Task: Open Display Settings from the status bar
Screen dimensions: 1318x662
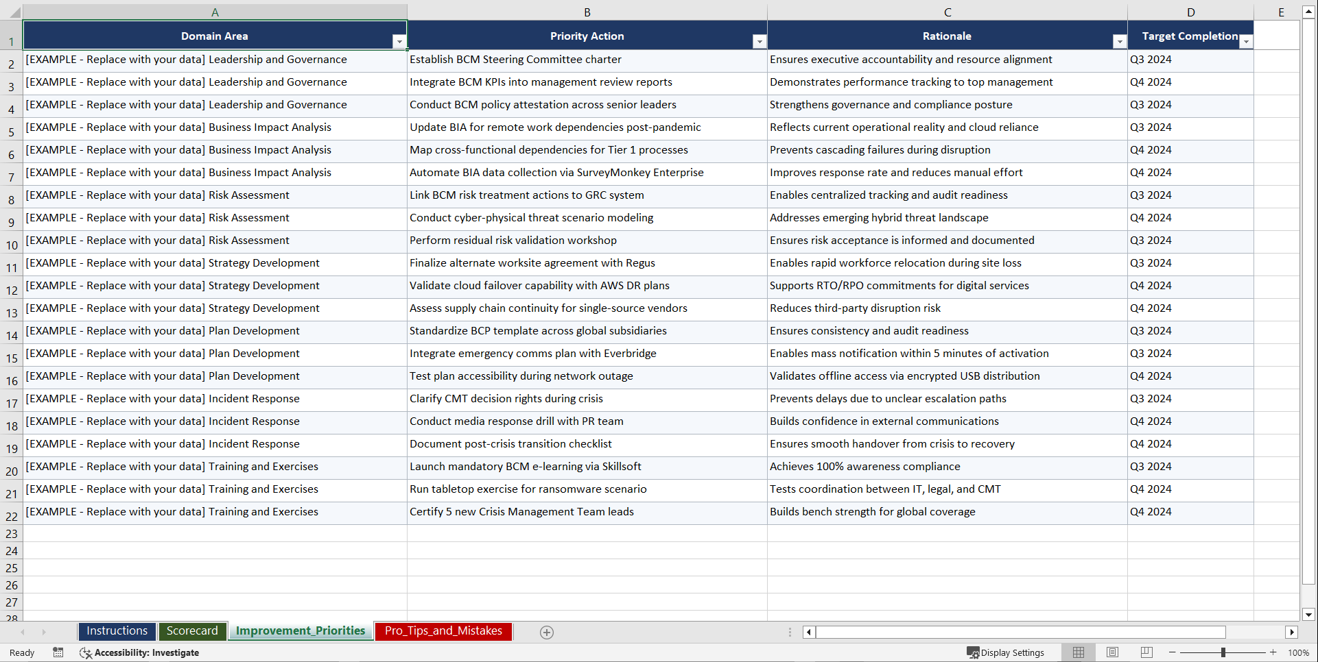Action: [x=1006, y=652]
